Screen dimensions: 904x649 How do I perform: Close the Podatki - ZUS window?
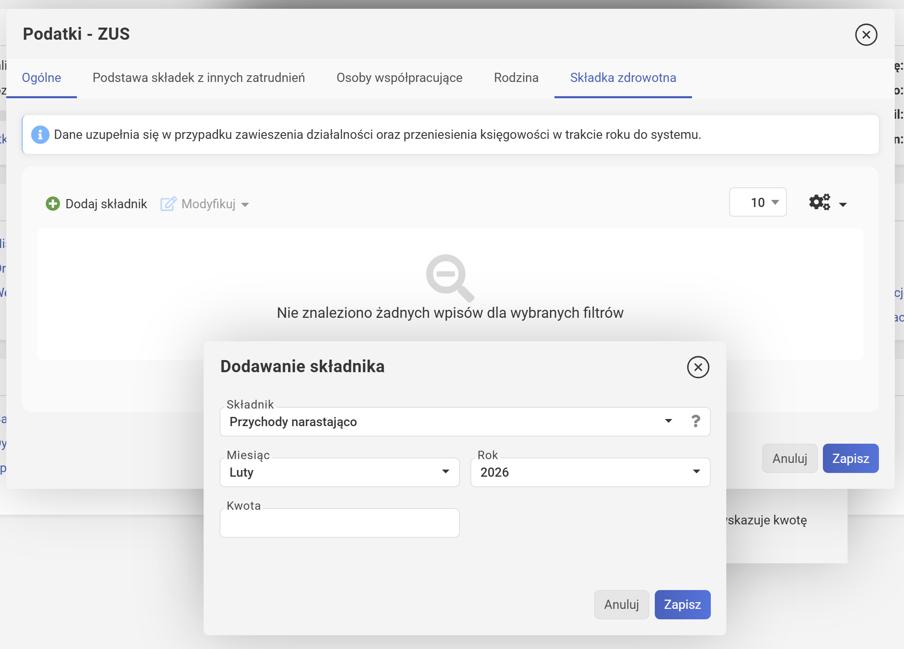866,35
